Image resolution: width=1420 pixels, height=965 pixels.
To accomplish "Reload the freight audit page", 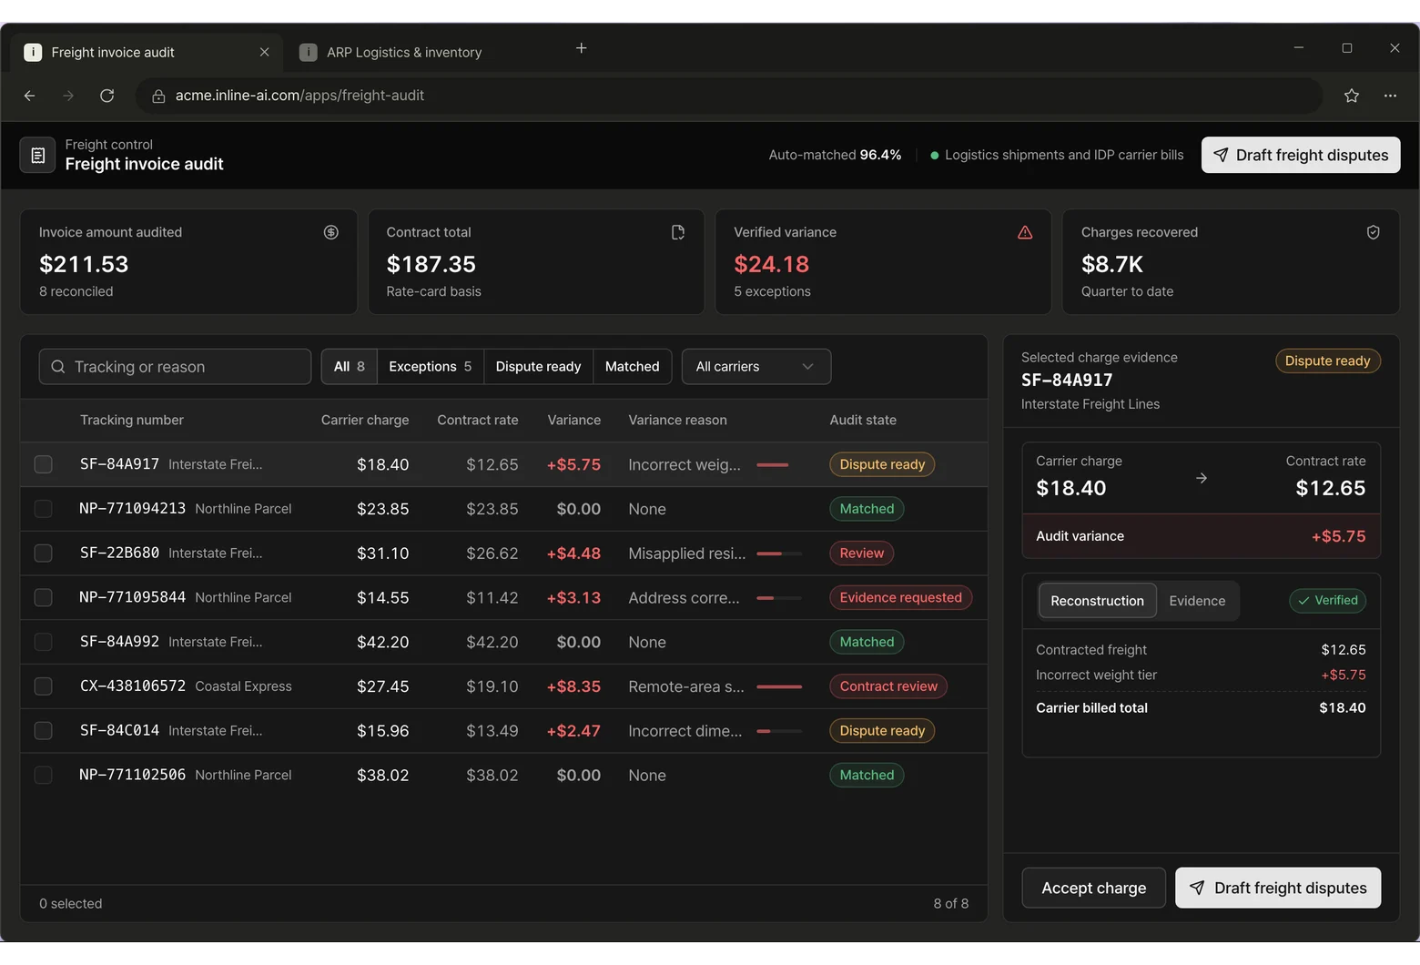I will click(106, 96).
